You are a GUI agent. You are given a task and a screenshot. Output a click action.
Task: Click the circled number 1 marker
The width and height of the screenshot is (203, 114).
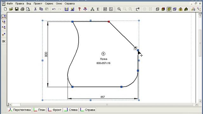[x=103, y=54]
